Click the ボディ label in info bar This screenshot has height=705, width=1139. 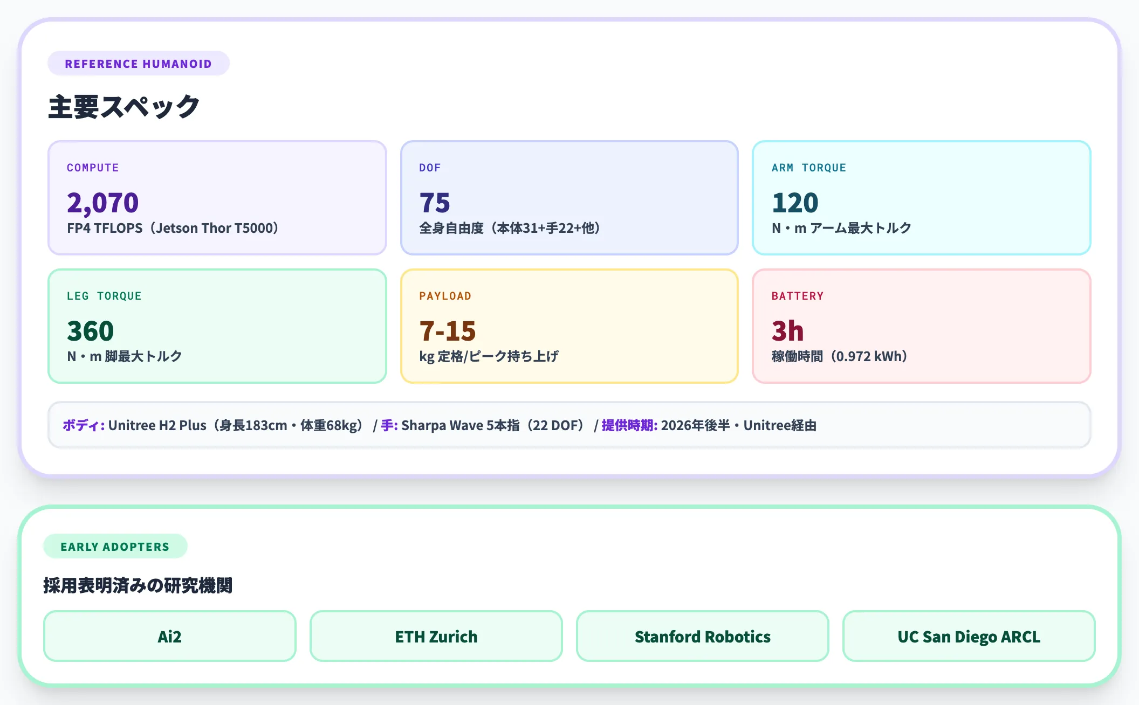click(84, 425)
